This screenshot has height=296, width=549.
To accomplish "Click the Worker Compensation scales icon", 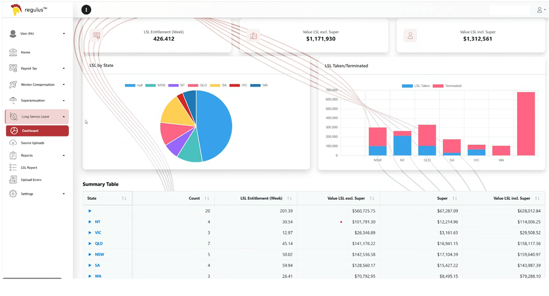I will coord(13,85).
